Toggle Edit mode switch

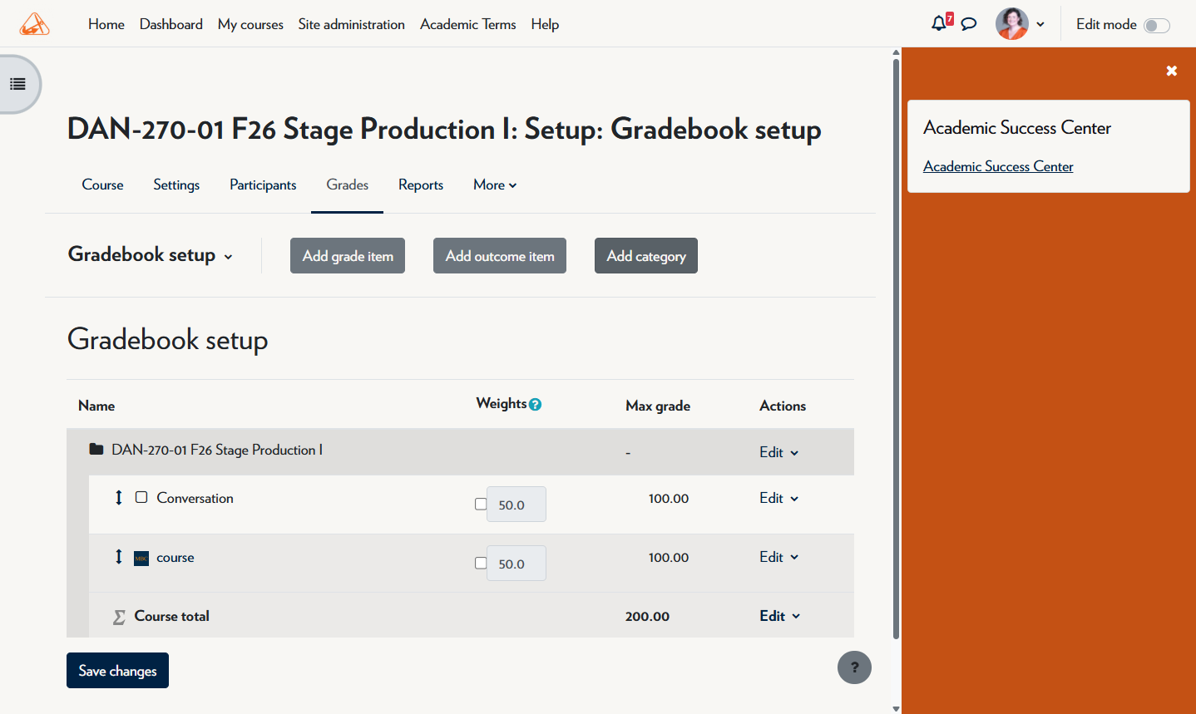click(1157, 25)
